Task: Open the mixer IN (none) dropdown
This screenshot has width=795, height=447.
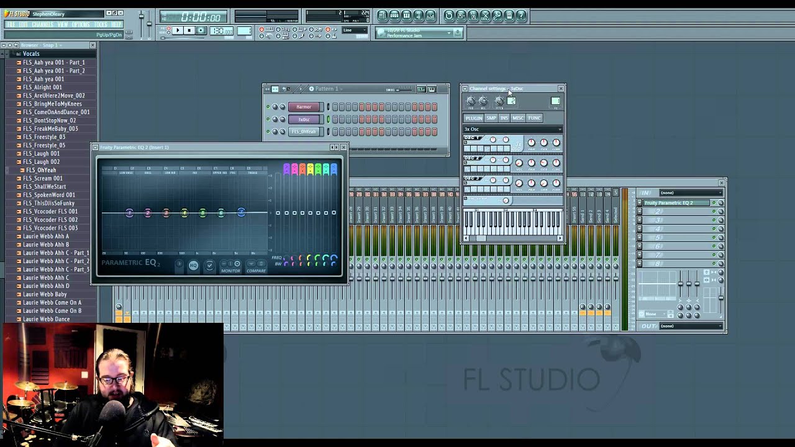Action: (x=691, y=192)
